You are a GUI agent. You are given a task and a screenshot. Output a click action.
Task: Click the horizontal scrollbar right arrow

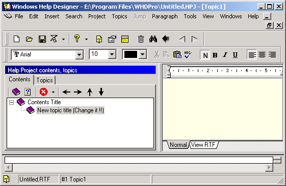[269, 168]
